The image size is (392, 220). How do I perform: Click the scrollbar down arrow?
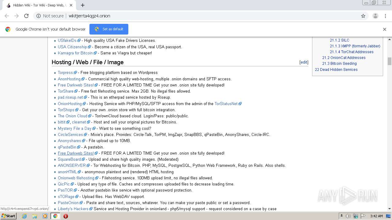tap(390, 209)
